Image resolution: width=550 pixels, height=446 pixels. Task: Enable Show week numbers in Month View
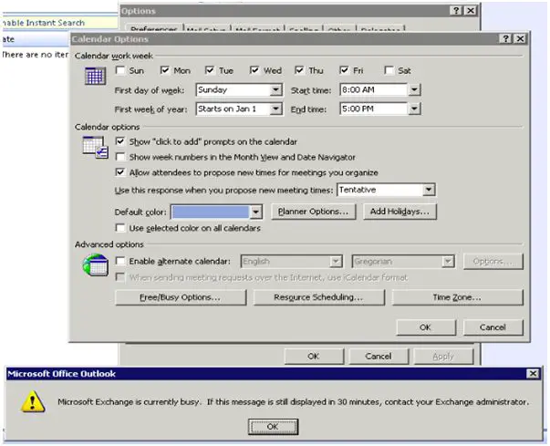[x=120, y=156]
